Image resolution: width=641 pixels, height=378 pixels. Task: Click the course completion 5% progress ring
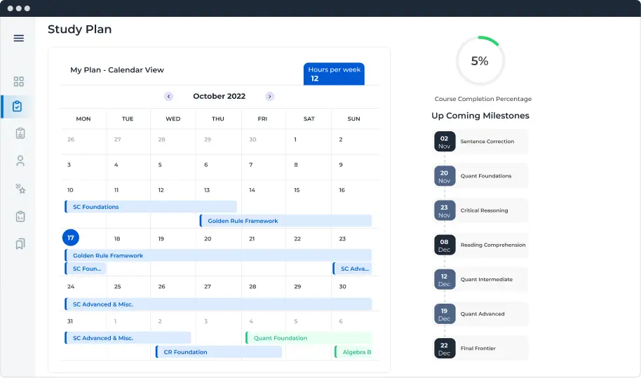pyautogui.click(x=480, y=61)
